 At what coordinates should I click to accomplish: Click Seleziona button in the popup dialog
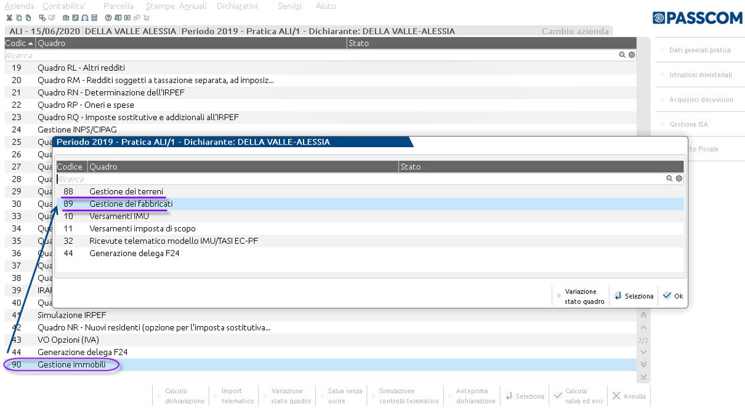(x=634, y=296)
